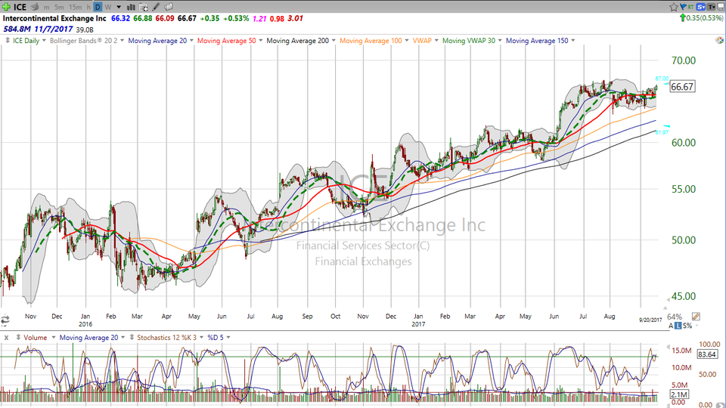This screenshot has width=726, height=408.
Task: Close the volume pane with X
Action: coord(7,338)
